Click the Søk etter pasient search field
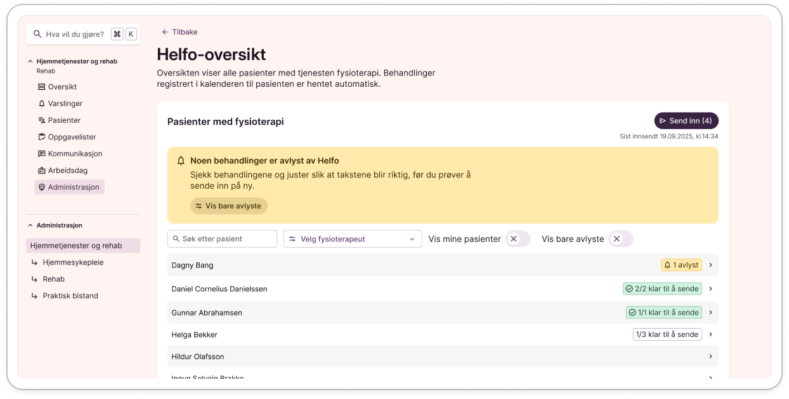Screen dimensions: 789x399 click(x=222, y=239)
